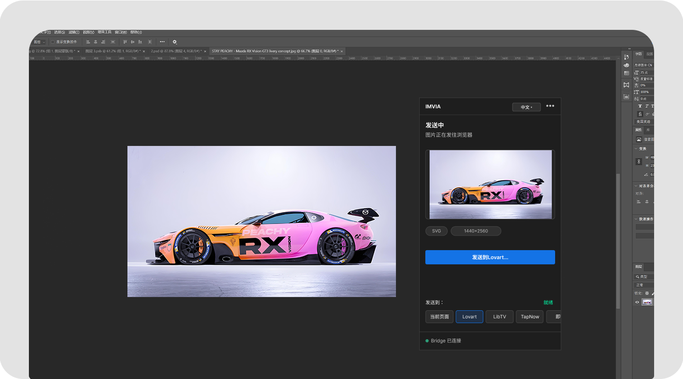Switch to the 属性 panel tab

pos(638,130)
